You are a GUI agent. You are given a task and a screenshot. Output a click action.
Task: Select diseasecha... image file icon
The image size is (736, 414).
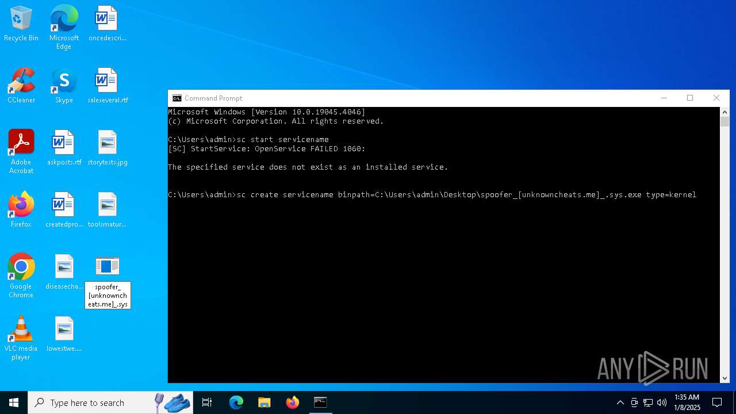[64, 273]
